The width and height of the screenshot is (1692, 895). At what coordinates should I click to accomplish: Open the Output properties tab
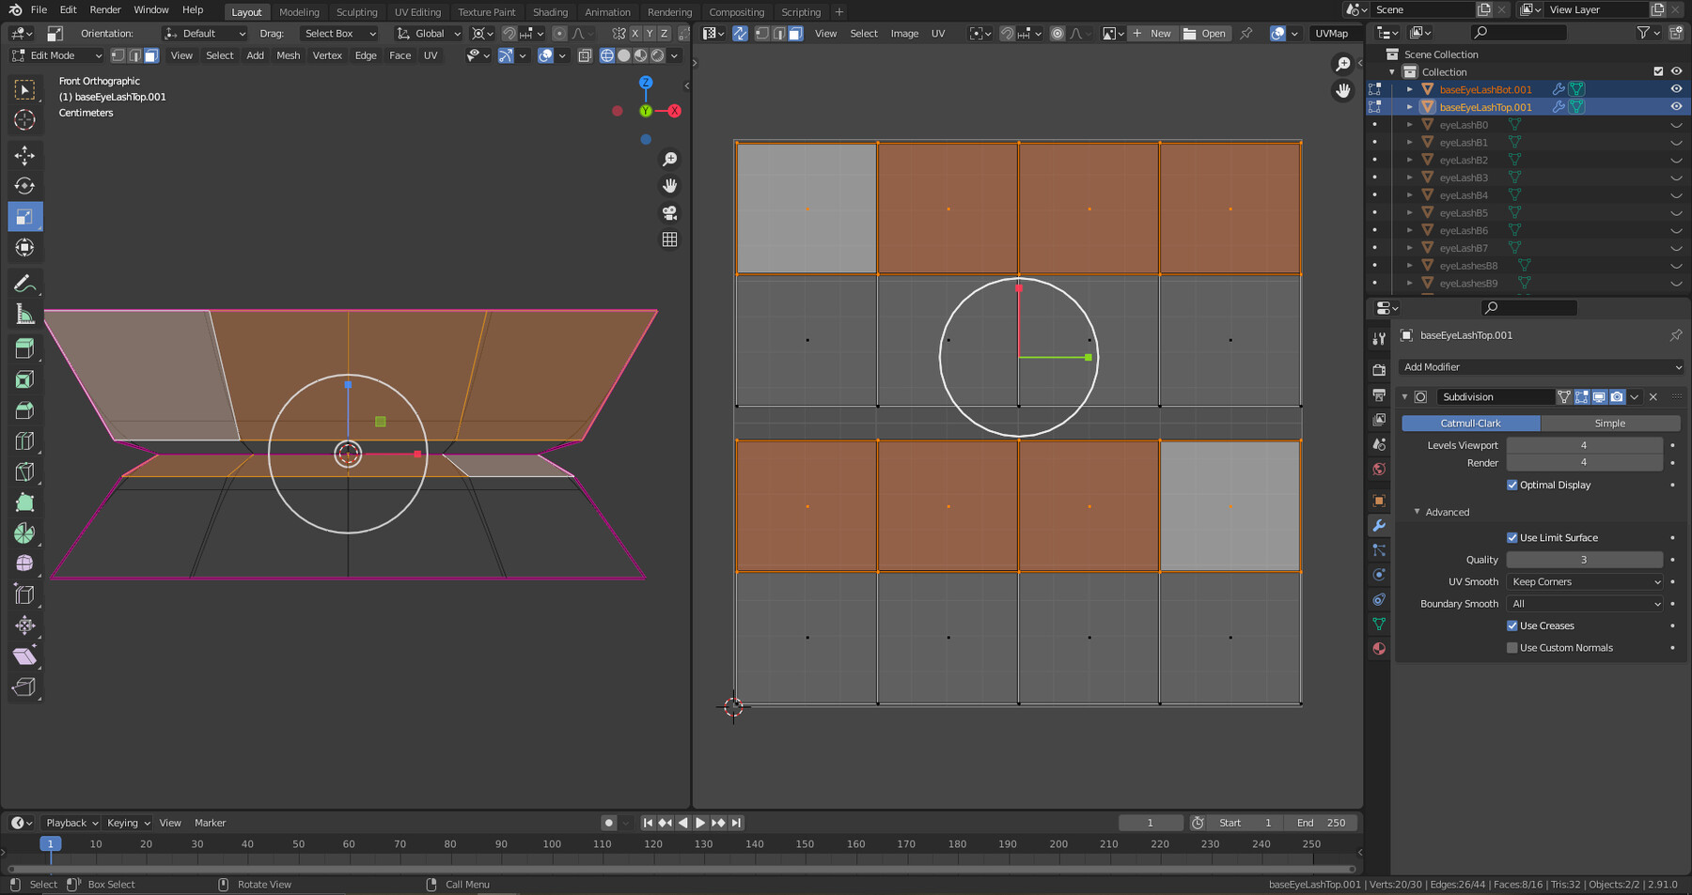(x=1379, y=394)
